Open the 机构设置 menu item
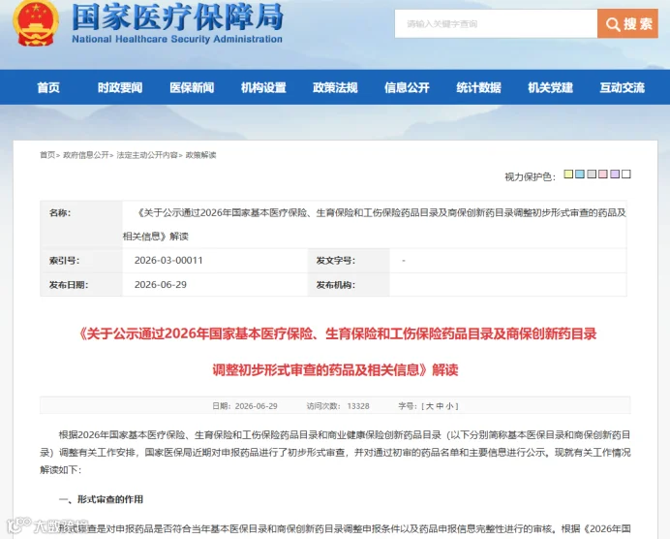This screenshot has height=540, width=670. pos(263,87)
